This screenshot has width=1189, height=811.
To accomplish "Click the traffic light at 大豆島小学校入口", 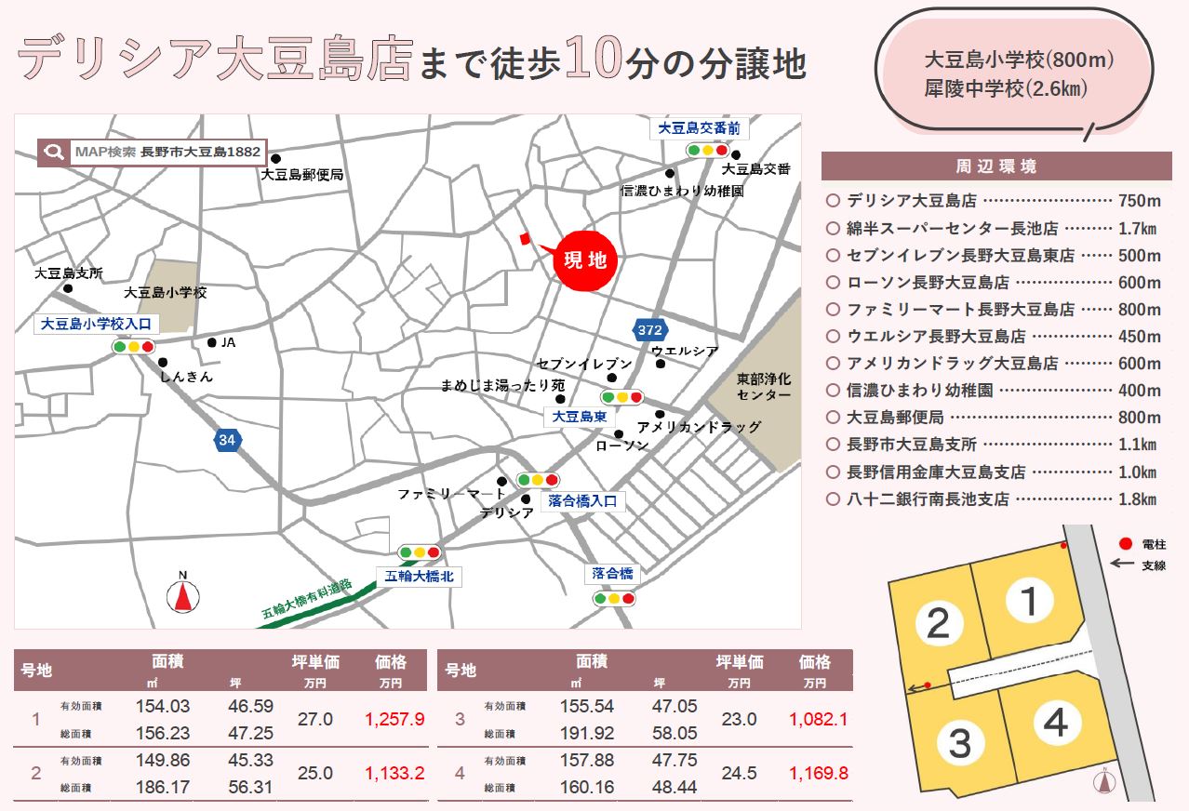I will [133, 347].
